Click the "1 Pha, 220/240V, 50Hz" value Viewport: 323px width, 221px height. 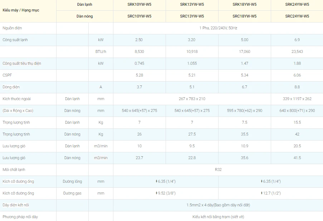[218, 28]
